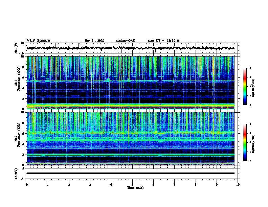Click the "Time (min)" x-axis label

[x=135, y=188]
